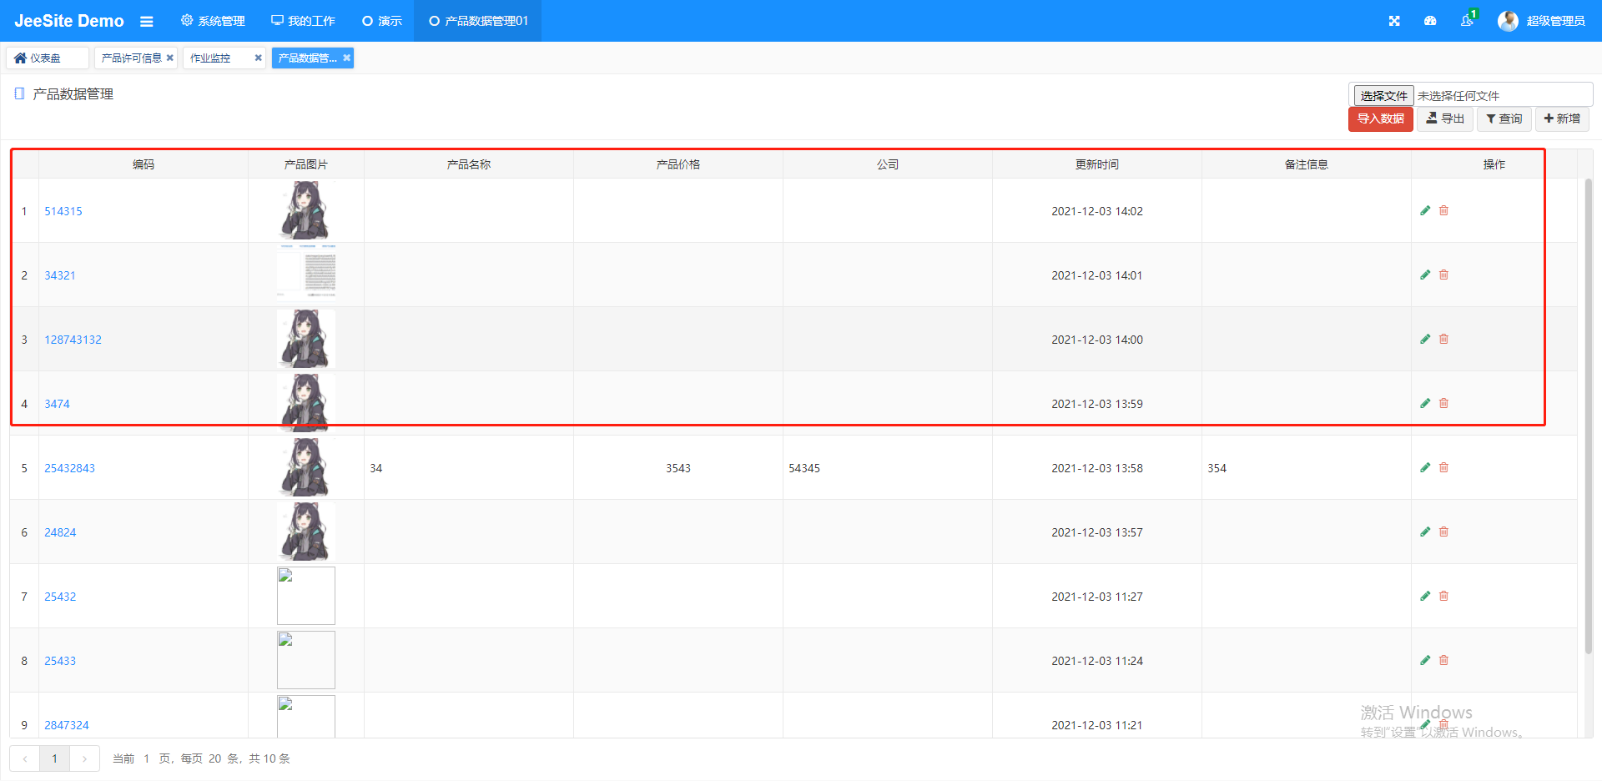Screen dimensions: 1602x781
Task: Toggle fullscreen mode via the expand arrows icon
Action: 1393,21
